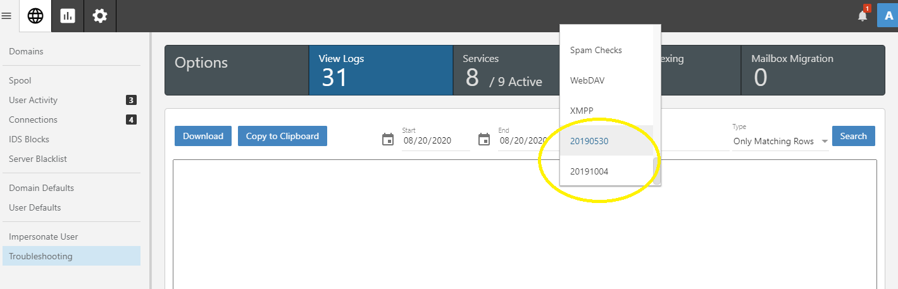This screenshot has width=898, height=289.
Task: Open the Reports bar chart icon
Action: [x=68, y=16]
